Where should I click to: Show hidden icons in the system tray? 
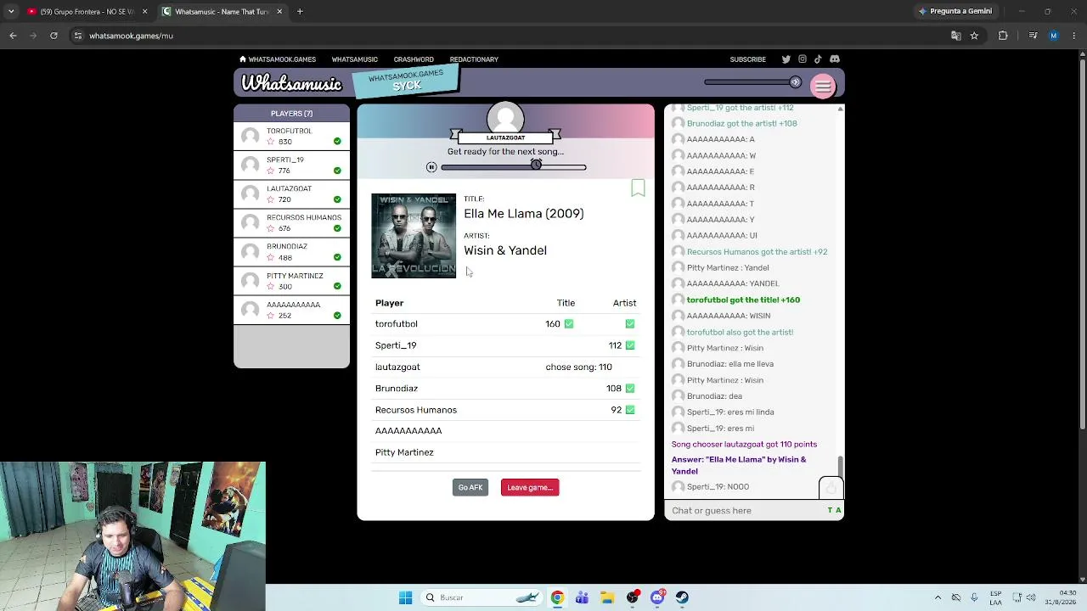[x=938, y=597]
